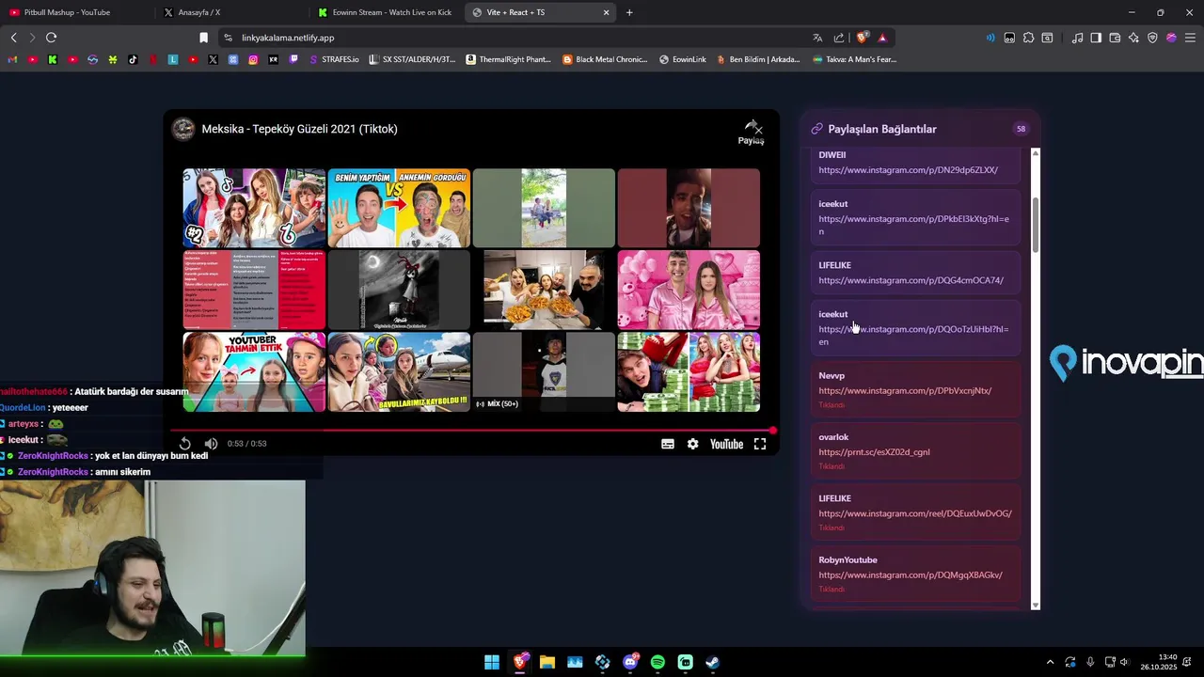
Task: Open iceekut link DQOoTzUiHbI
Action: point(913,335)
